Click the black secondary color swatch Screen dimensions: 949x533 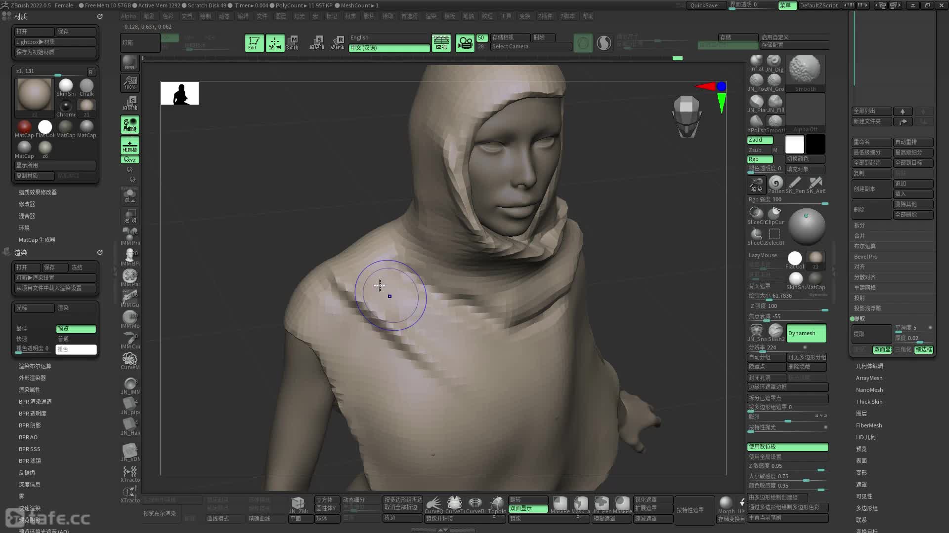[x=815, y=144]
